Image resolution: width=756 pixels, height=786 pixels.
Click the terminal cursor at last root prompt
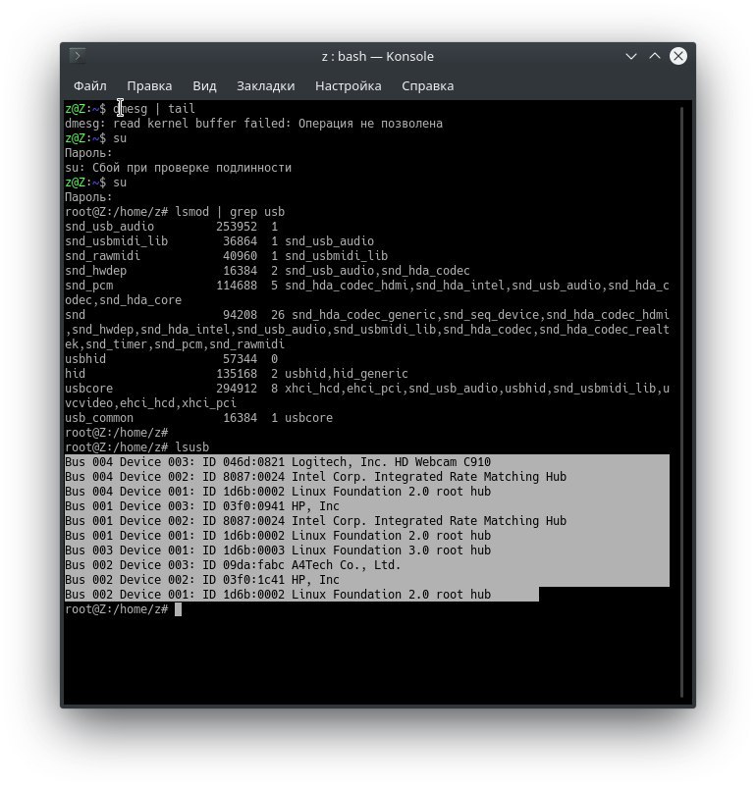[178, 609]
